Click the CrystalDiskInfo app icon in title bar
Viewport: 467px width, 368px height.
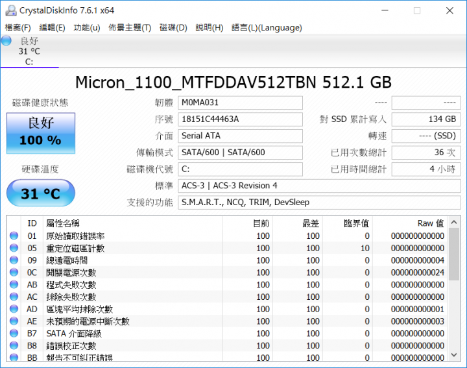coord(11,10)
